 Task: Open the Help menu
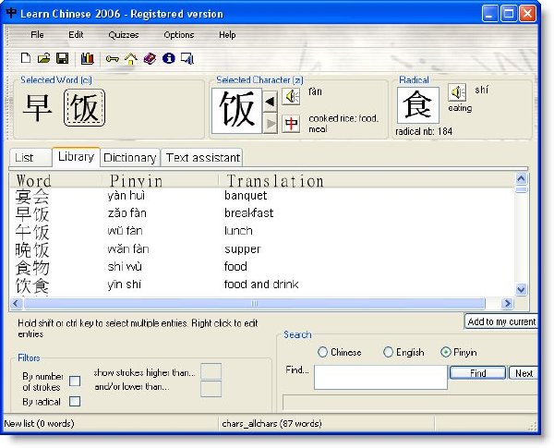point(227,35)
